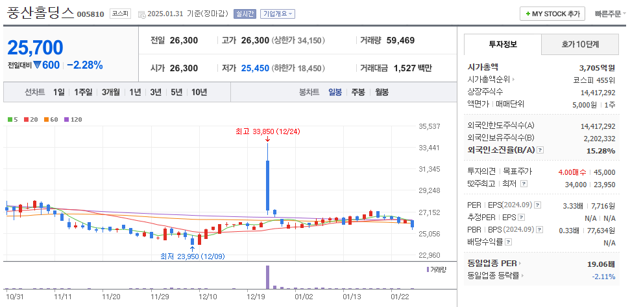Open help icon beside PBR BPS(2024.09)
Image resolution: width=630 pixels, height=307 pixels.
coord(540,230)
